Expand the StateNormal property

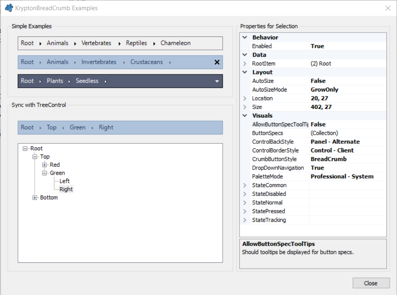tap(245, 203)
